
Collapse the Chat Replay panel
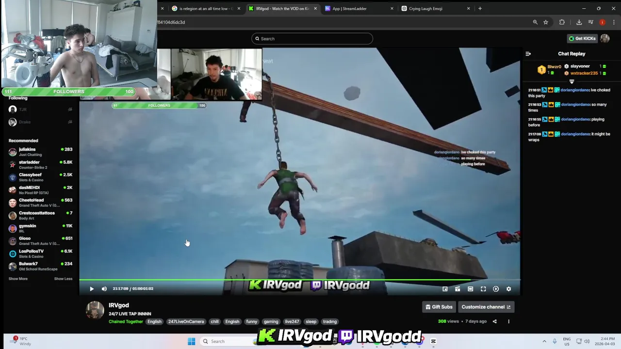point(528,54)
